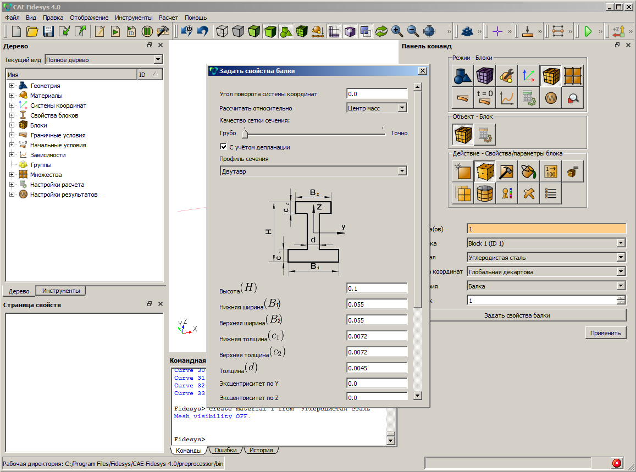Image resolution: width=636 pixels, height=472 pixels.
Task: Expand the Геометрия tree node
Action: (12, 86)
